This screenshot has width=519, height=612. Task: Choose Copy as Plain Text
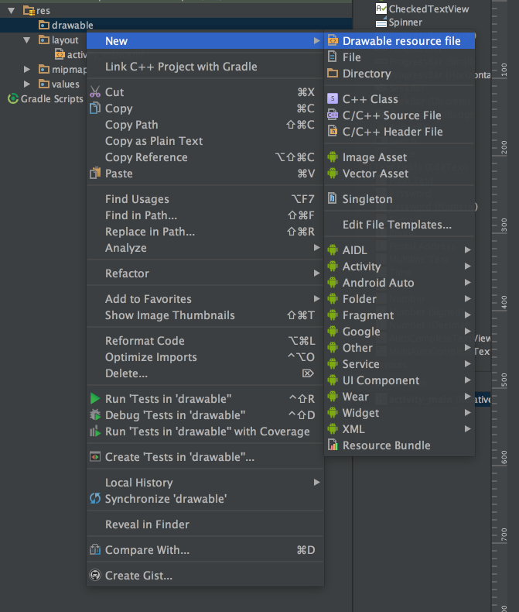(205, 141)
